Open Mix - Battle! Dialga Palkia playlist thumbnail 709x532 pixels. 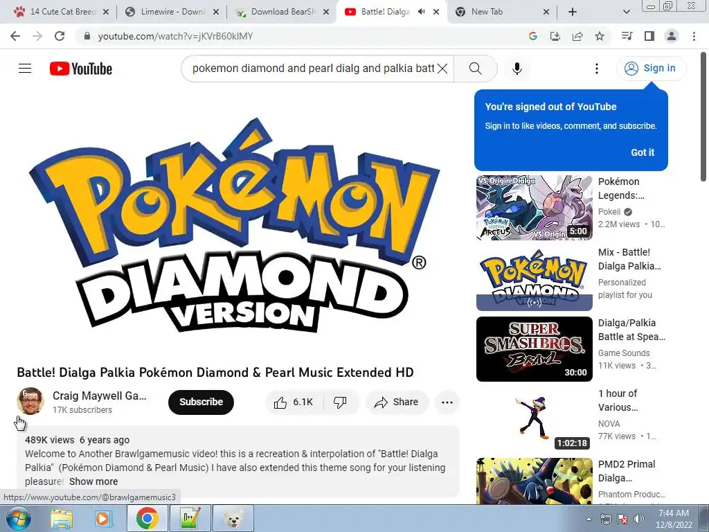coord(534,278)
